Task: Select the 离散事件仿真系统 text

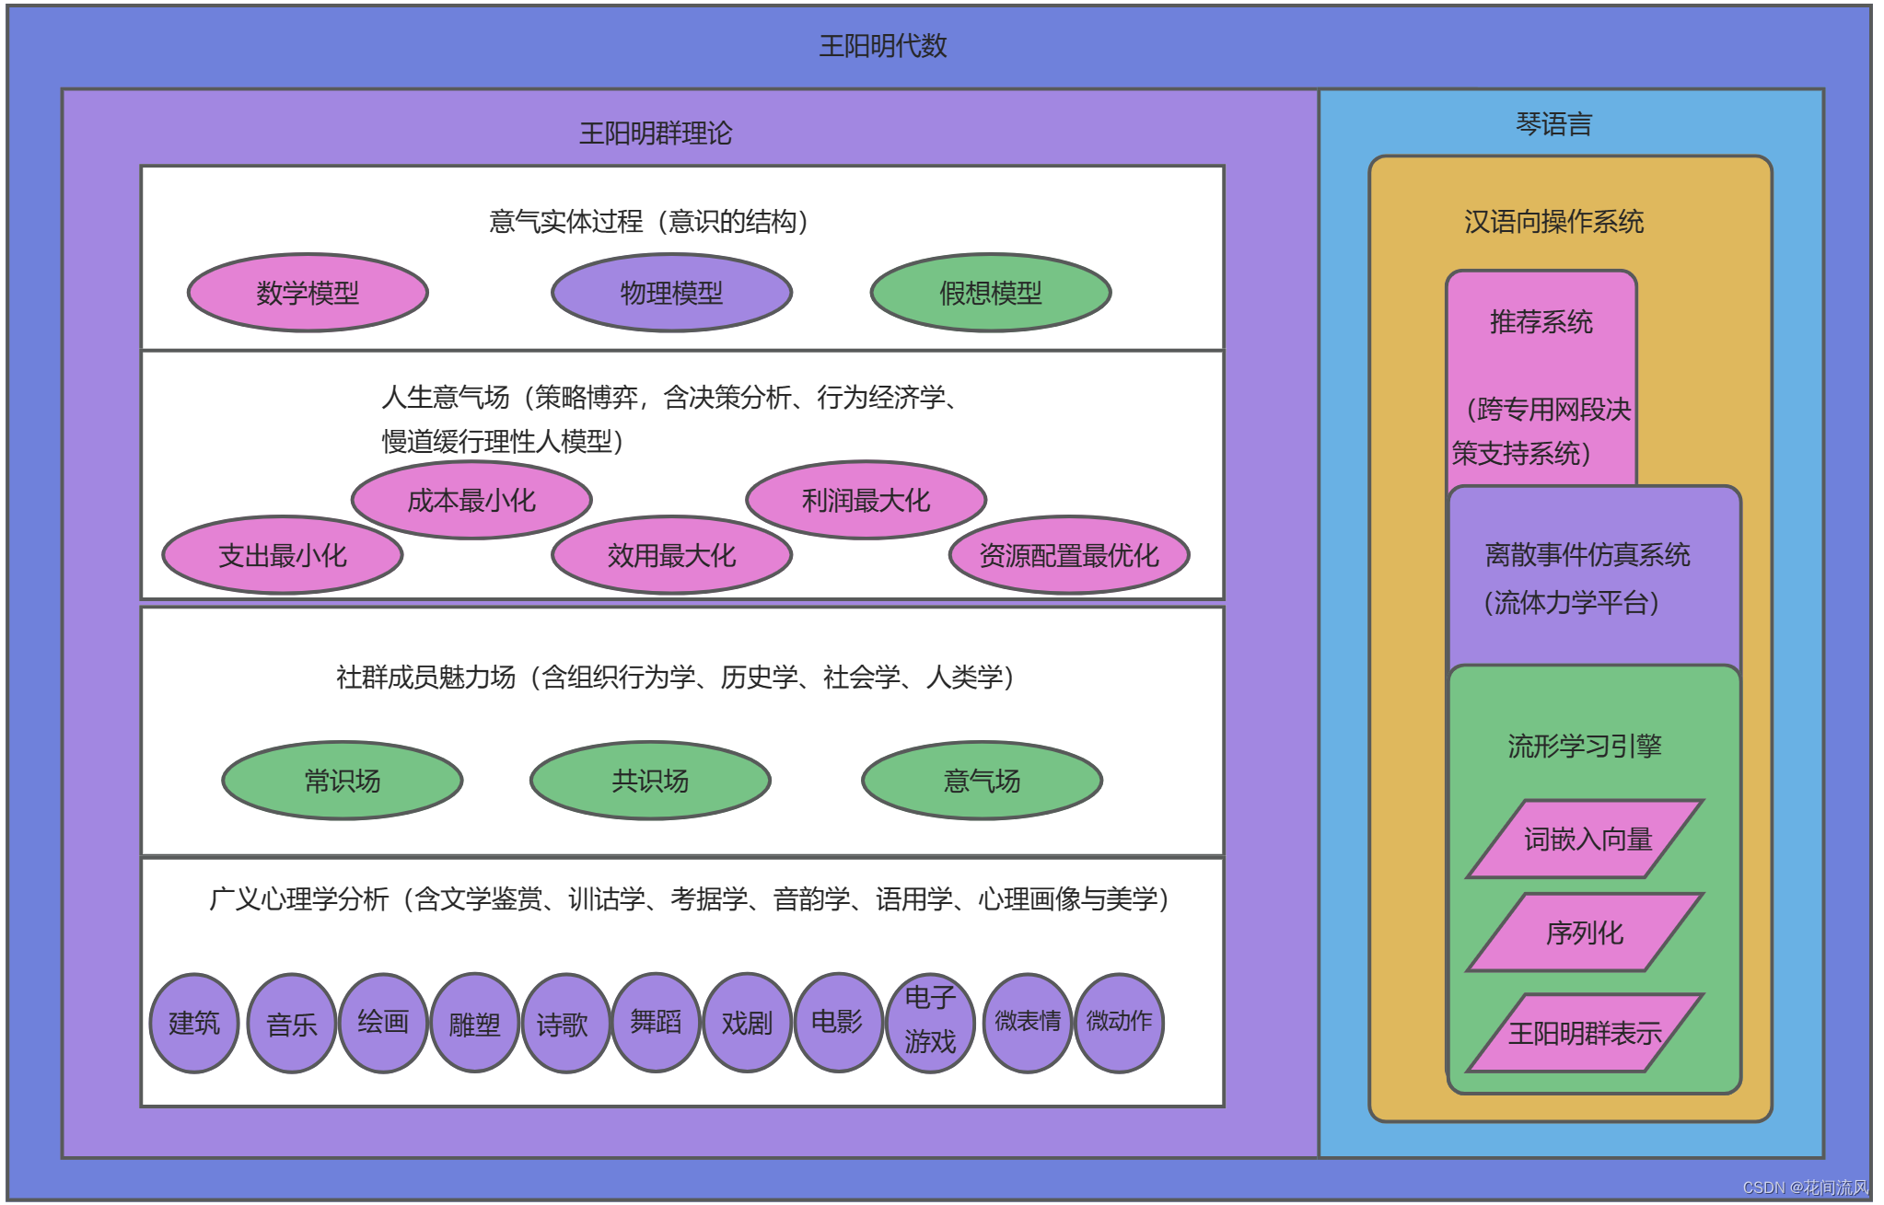Action: pos(1587,555)
